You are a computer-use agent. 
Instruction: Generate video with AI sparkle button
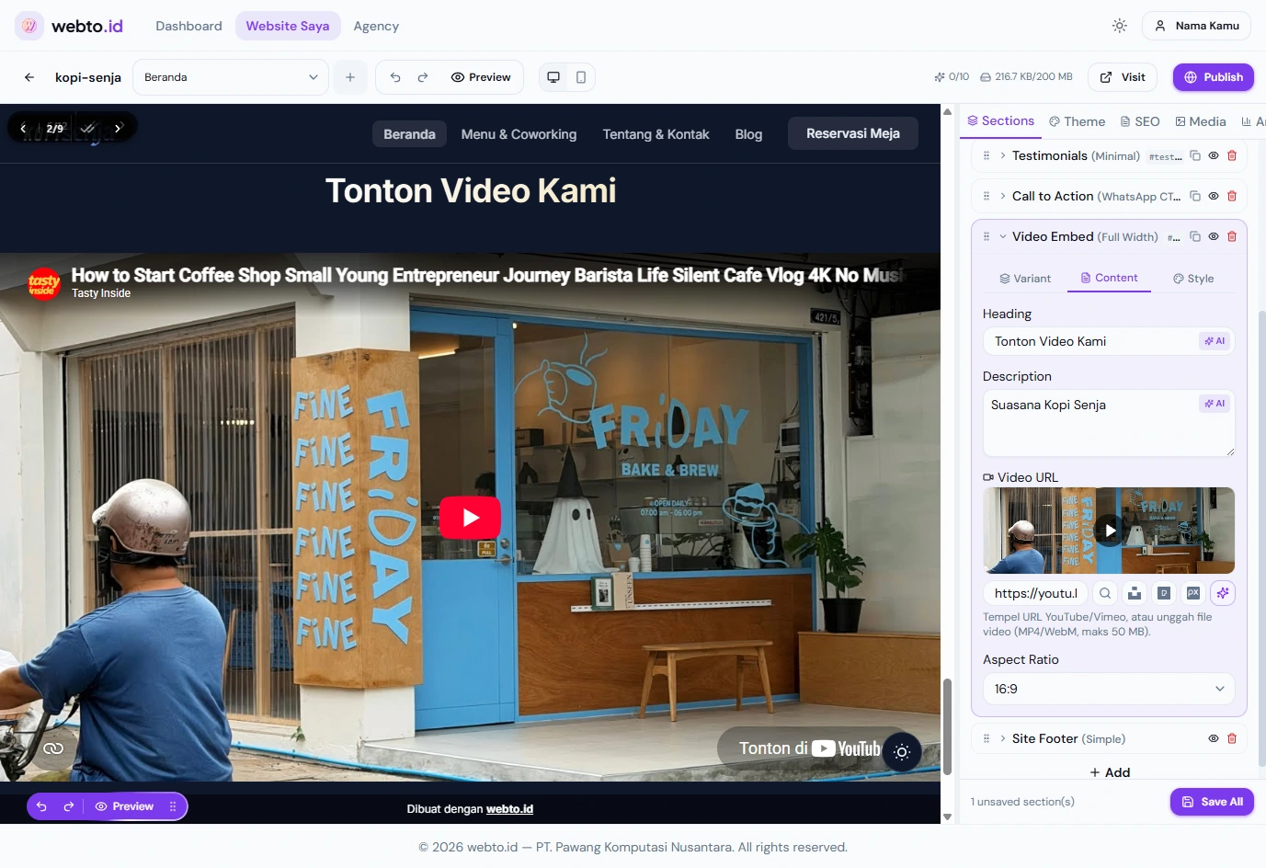(1223, 593)
